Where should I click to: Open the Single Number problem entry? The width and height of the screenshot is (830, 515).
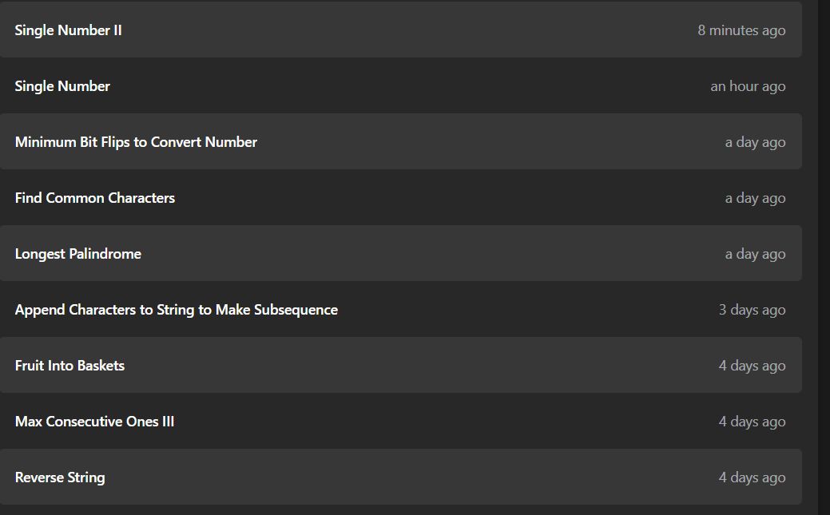coord(62,86)
